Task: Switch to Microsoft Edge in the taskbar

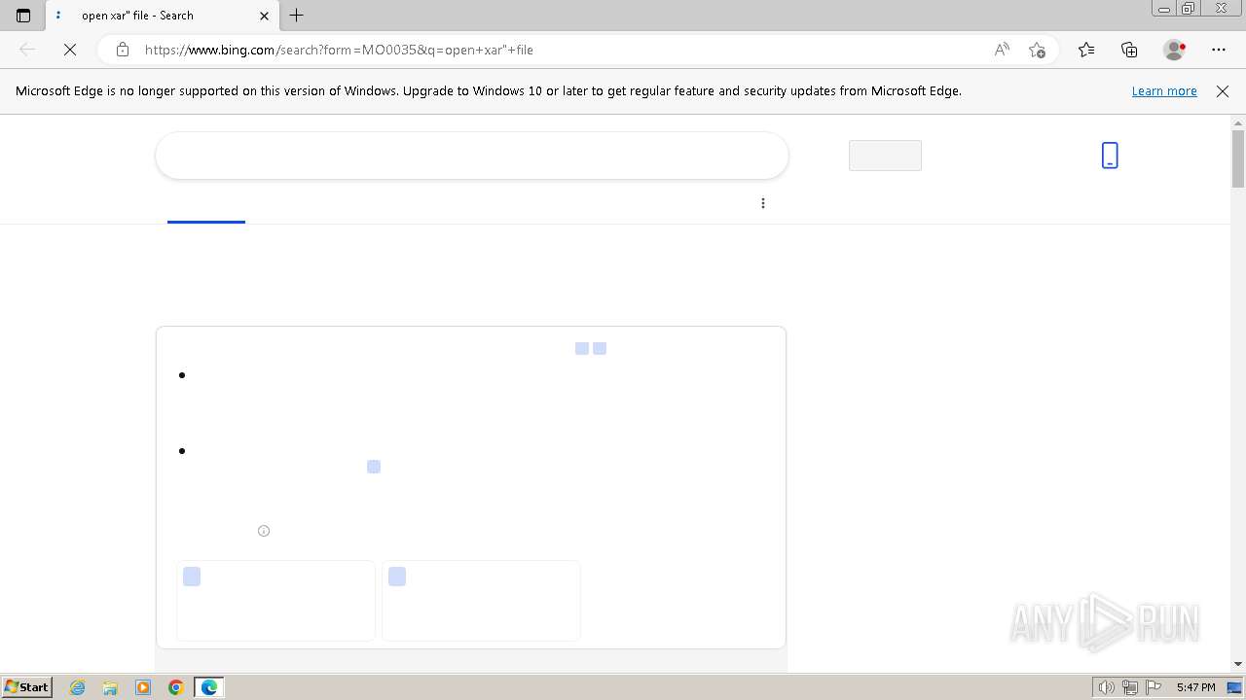Action: pos(209,687)
